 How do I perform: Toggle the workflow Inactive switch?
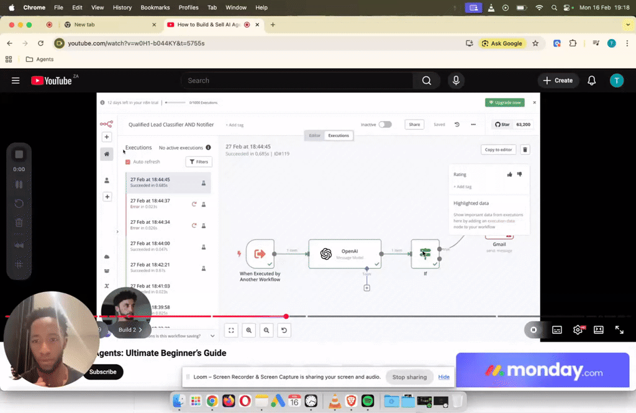point(385,124)
